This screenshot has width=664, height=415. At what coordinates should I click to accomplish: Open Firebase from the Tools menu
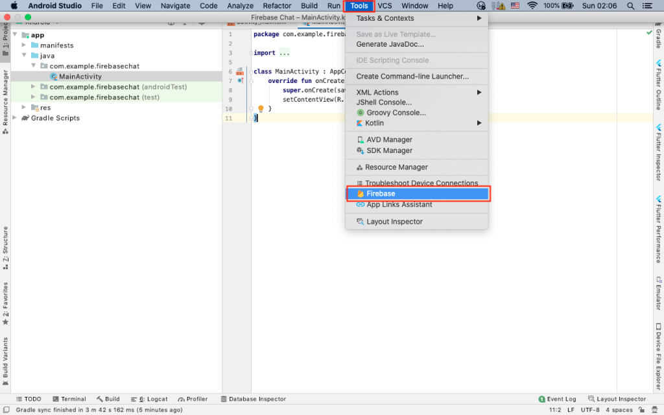(417, 193)
